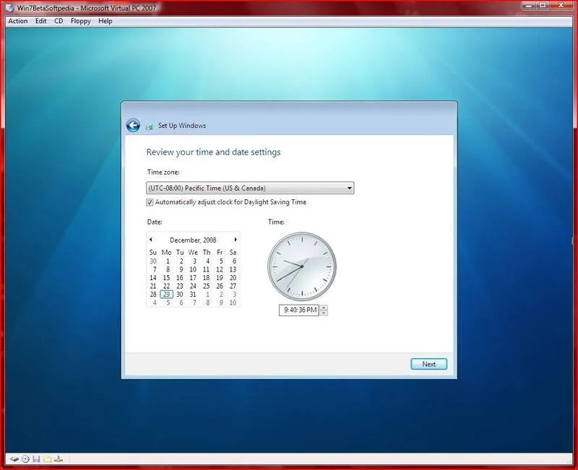The height and width of the screenshot is (470, 578).
Task: Open the CD menu
Action: 59,21
